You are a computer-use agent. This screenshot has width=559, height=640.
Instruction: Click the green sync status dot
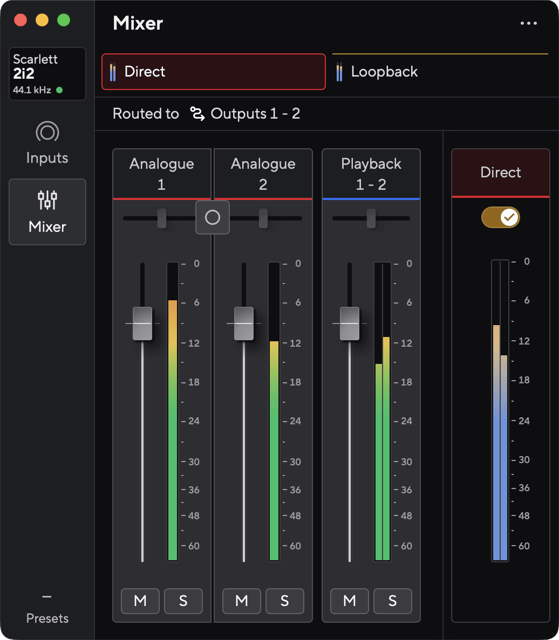tap(59, 90)
